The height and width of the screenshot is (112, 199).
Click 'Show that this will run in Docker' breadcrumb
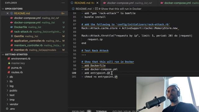(120, 9)
